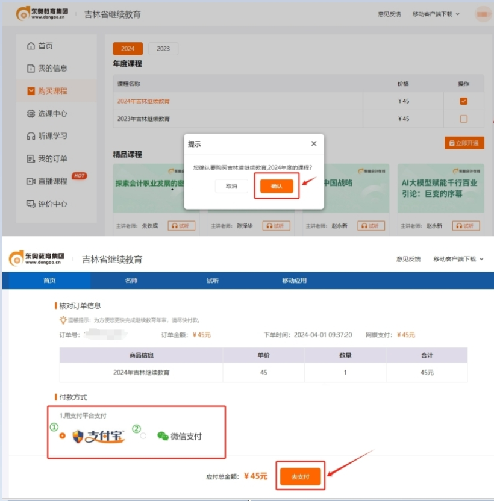Select 首页 home icon in the sidebar
This screenshot has width=494, height=501.
32,46
